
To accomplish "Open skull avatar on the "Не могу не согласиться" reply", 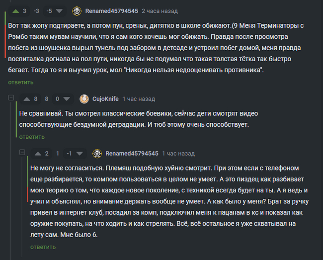I will coord(97,153).
